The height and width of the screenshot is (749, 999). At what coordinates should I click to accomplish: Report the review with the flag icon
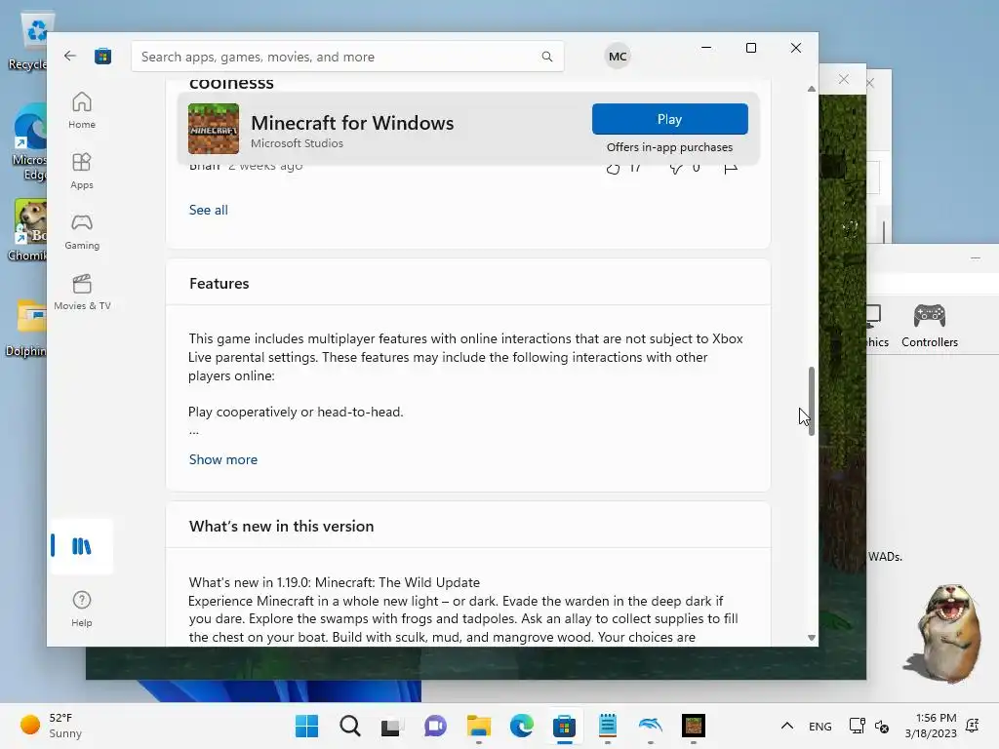(731, 168)
